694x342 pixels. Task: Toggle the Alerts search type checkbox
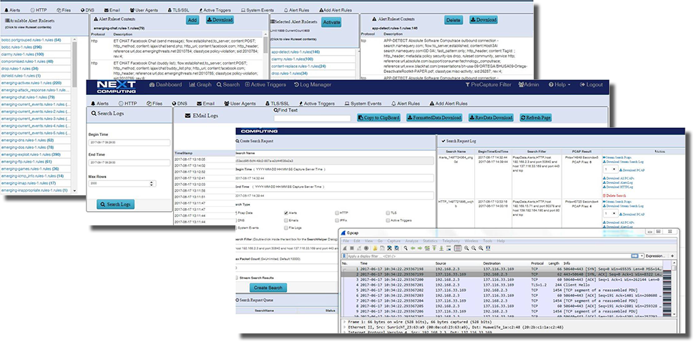pos(286,212)
